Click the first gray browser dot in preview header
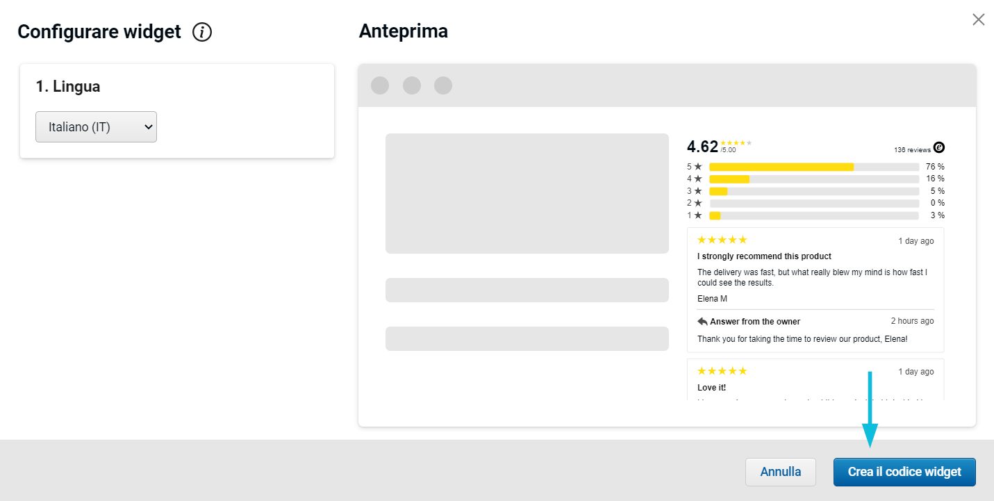This screenshot has width=994, height=501. coord(380,85)
